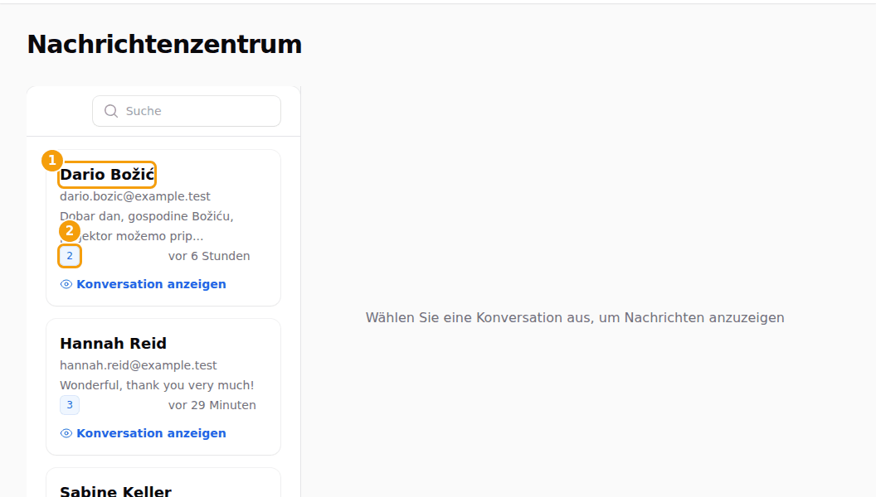
Task: Click the hannah.reid@example.test email address
Action: pos(138,365)
